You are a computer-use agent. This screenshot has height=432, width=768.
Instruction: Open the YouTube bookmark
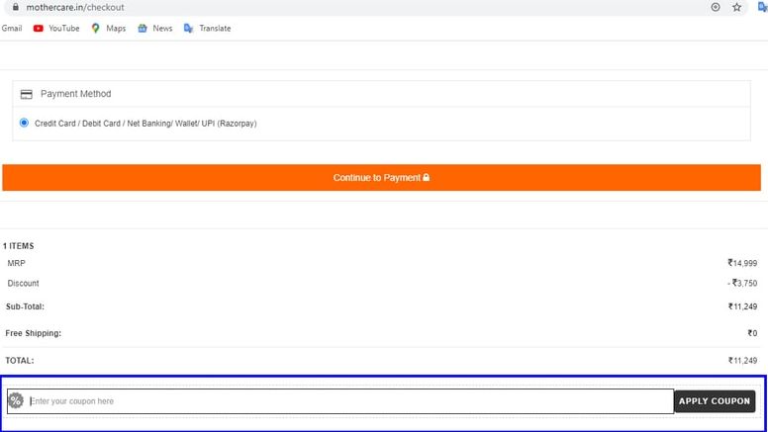(x=56, y=29)
